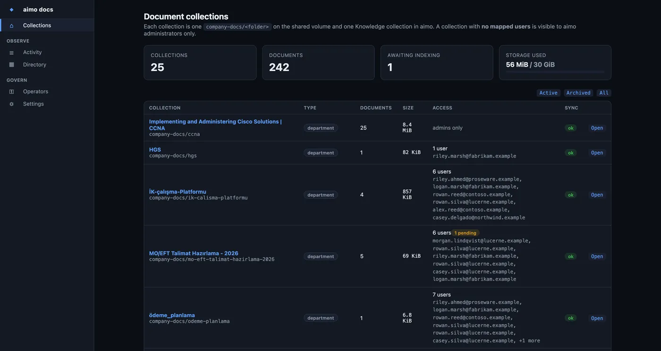Click the Operators panel icon

[11, 92]
